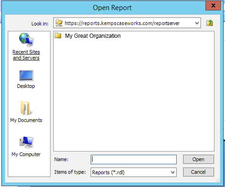Click the report server icon in Look in
Viewport: 225px width, 187px height.
[x=59, y=23]
